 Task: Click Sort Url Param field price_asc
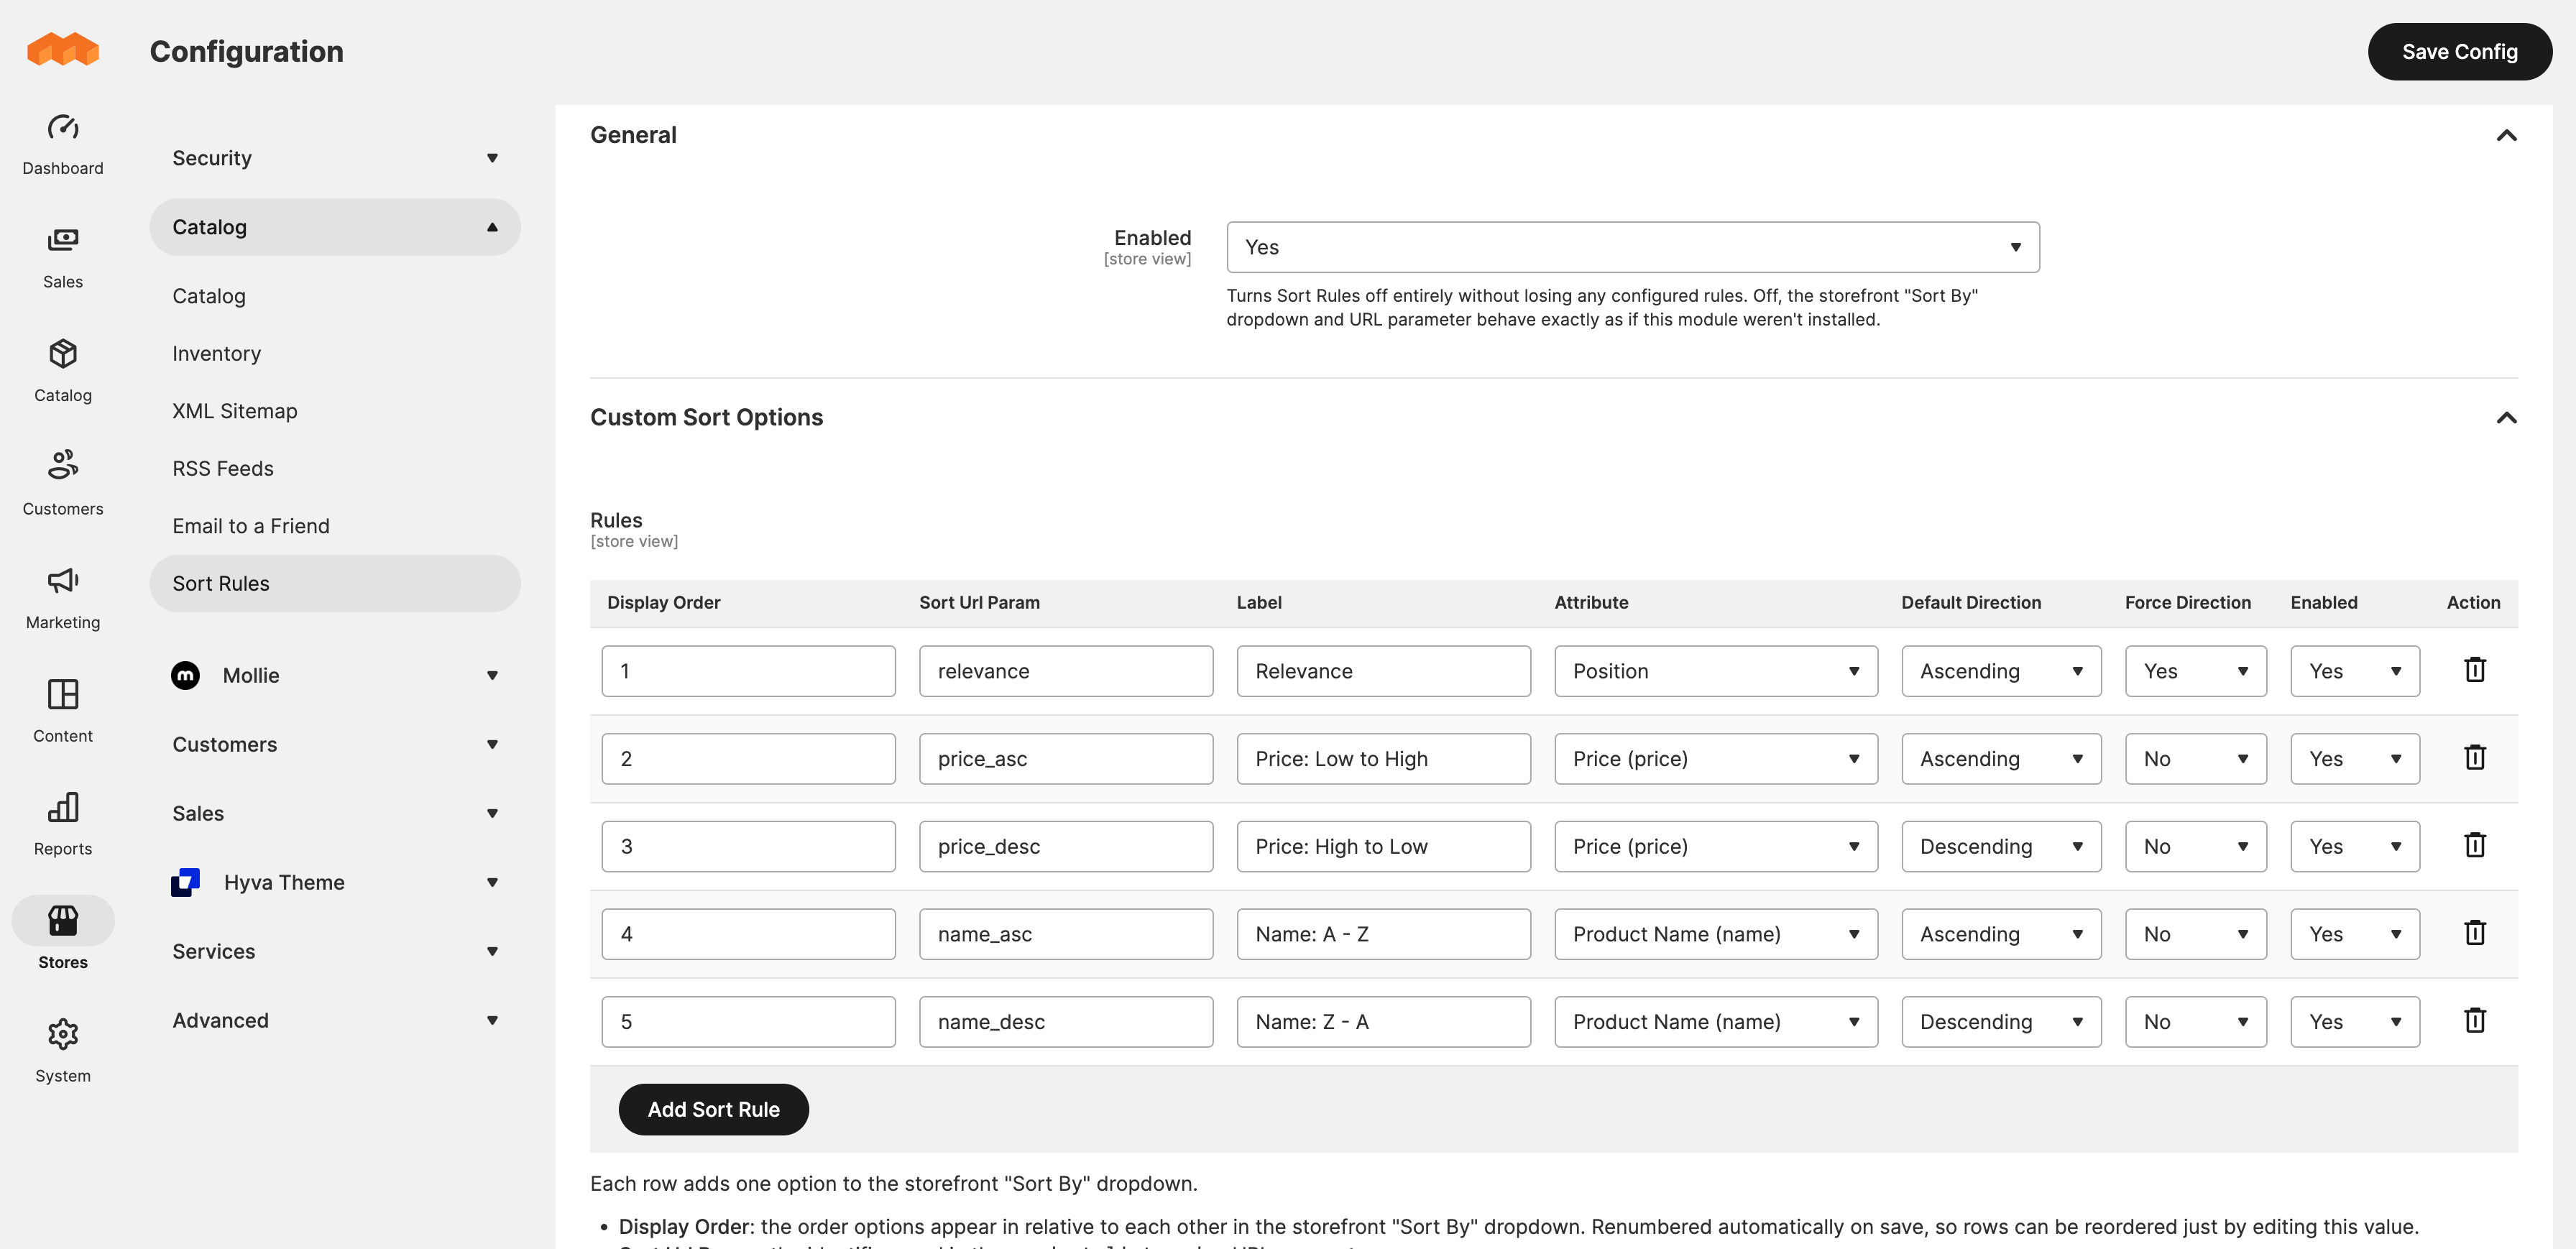pyautogui.click(x=1066, y=759)
